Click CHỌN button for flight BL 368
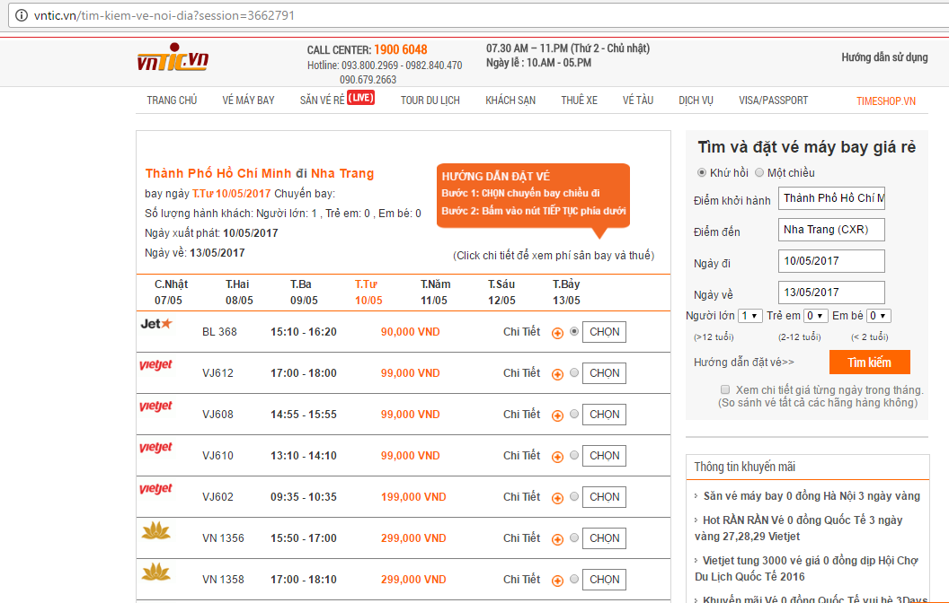Screen dimensions: 949x603 (x=604, y=332)
